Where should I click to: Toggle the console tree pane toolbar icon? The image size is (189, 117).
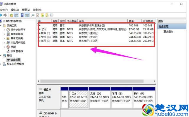click(x=16, y=15)
